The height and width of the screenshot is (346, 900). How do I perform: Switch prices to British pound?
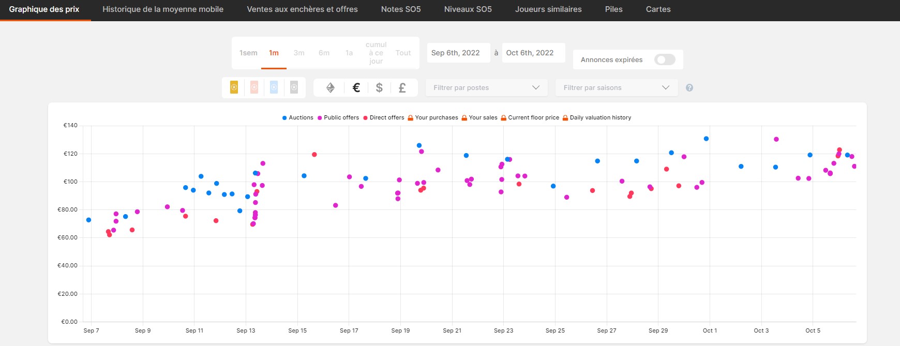point(402,88)
